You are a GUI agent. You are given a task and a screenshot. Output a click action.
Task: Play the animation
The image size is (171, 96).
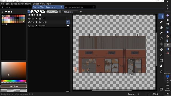(34, 15)
